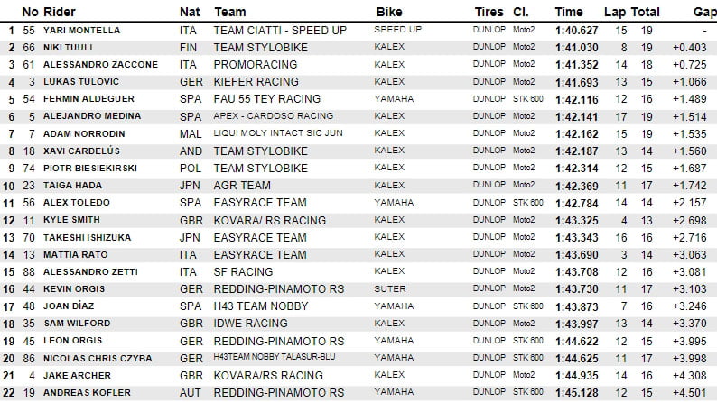Click the Bike column header
The image size is (717, 402).
tap(388, 13)
